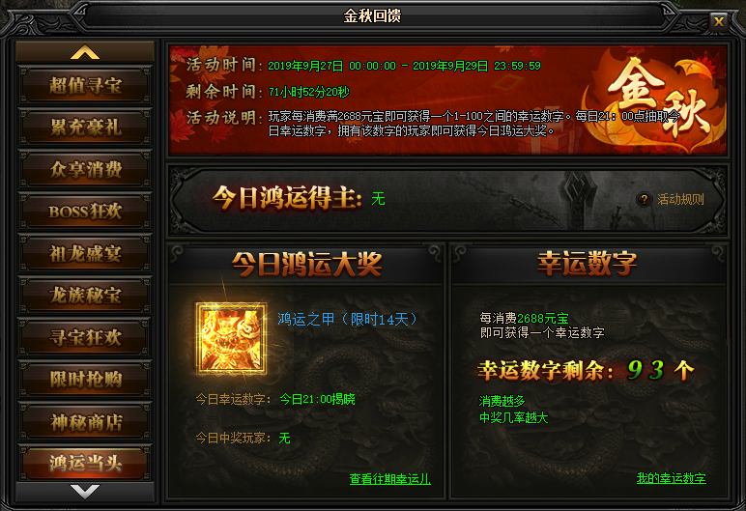
Task: Click the up arrow above the activity list
Action: point(85,52)
